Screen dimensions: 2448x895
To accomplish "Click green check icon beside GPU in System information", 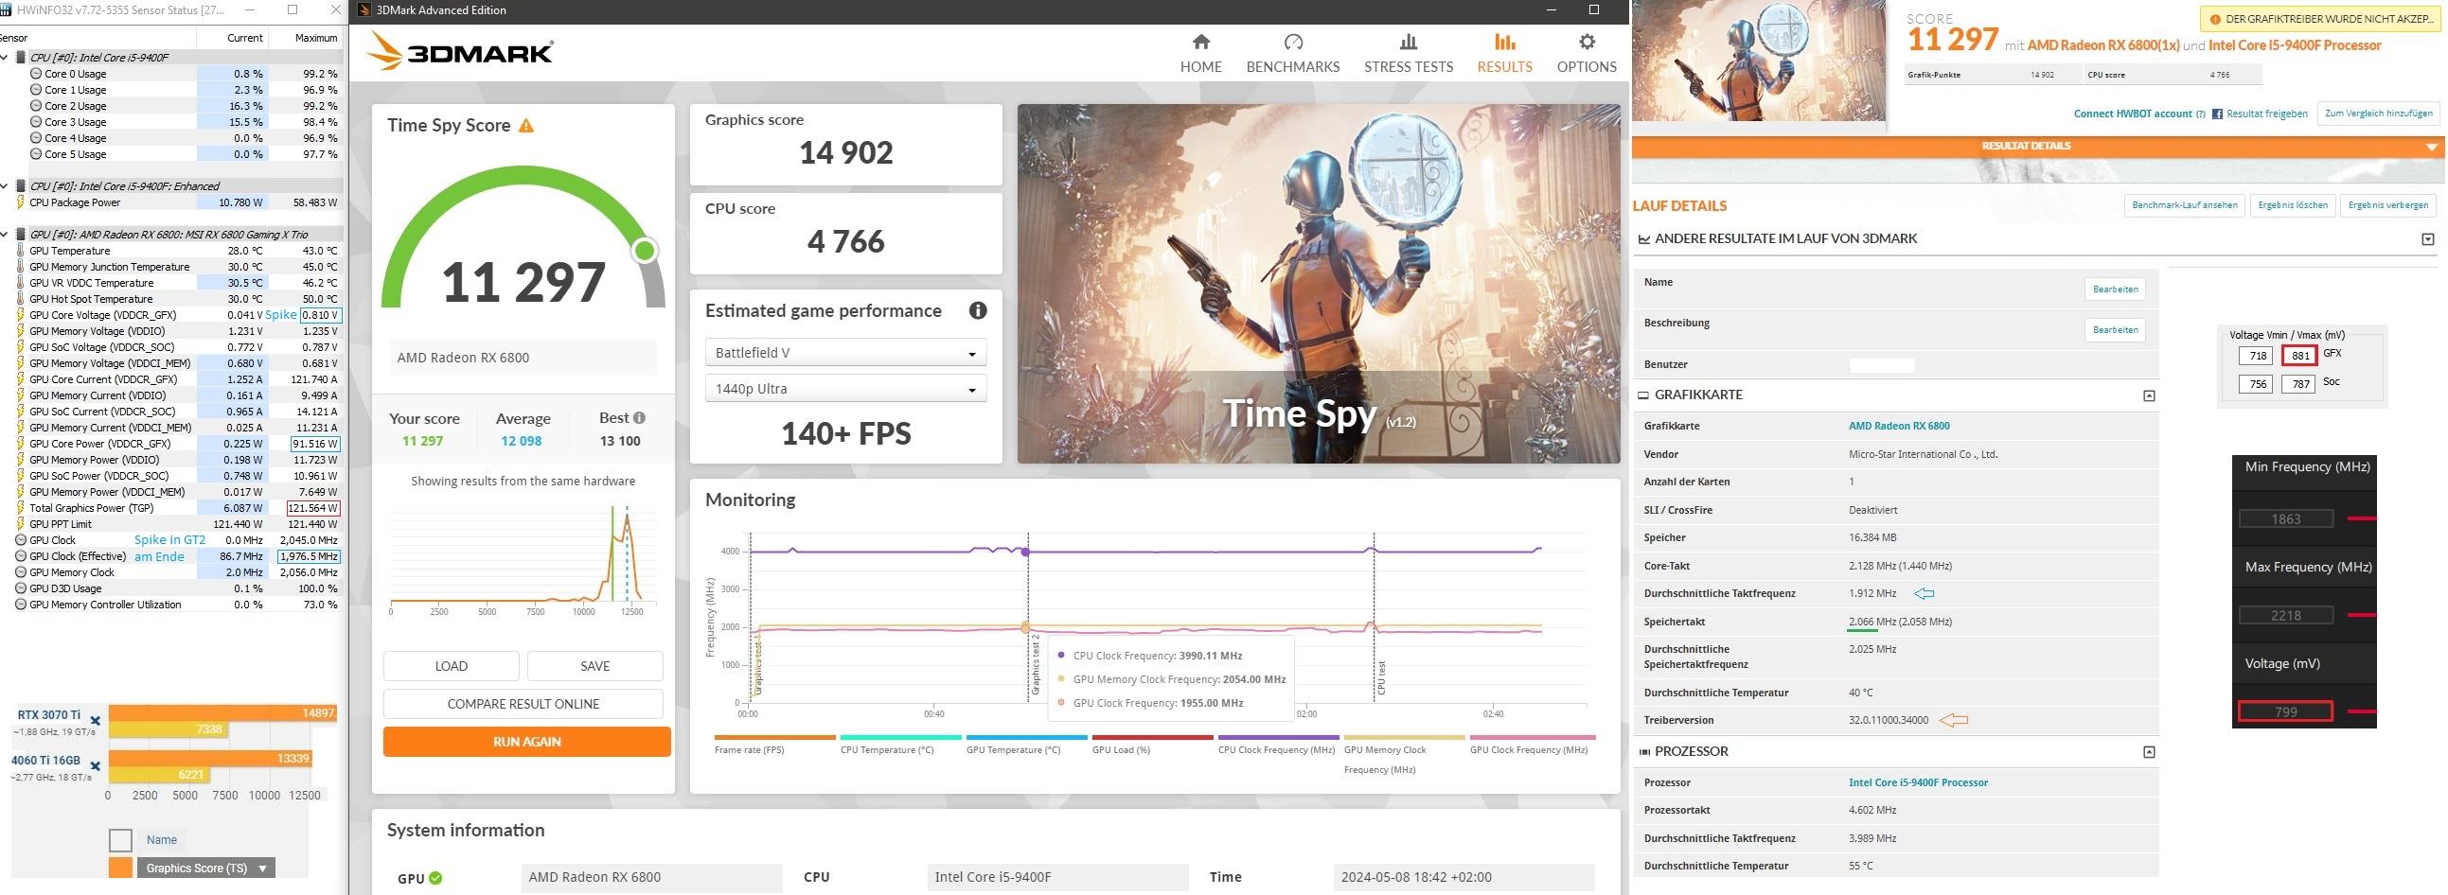I will tap(435, 878).
